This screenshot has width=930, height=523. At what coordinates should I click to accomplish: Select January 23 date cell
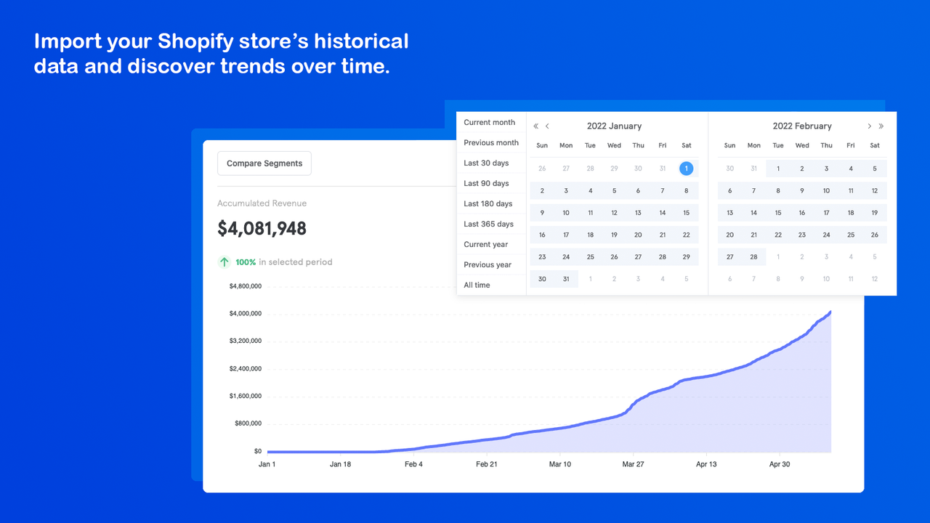[542, 256]
